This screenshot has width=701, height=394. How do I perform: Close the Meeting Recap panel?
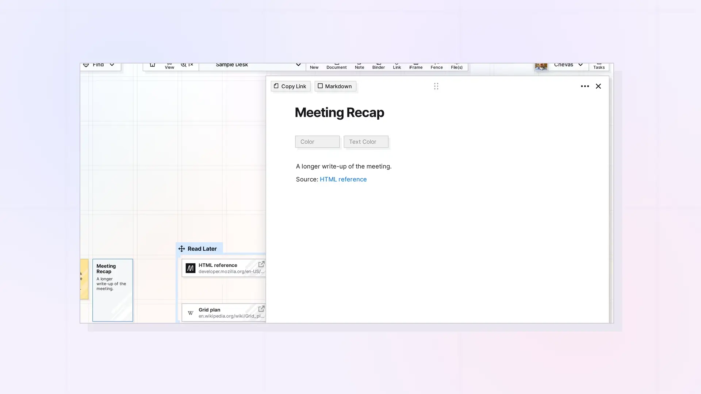pos(598,86)
